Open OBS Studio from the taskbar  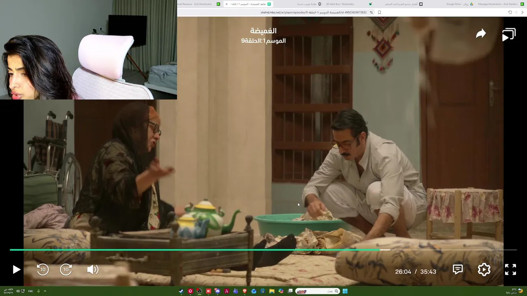(199, 291)
